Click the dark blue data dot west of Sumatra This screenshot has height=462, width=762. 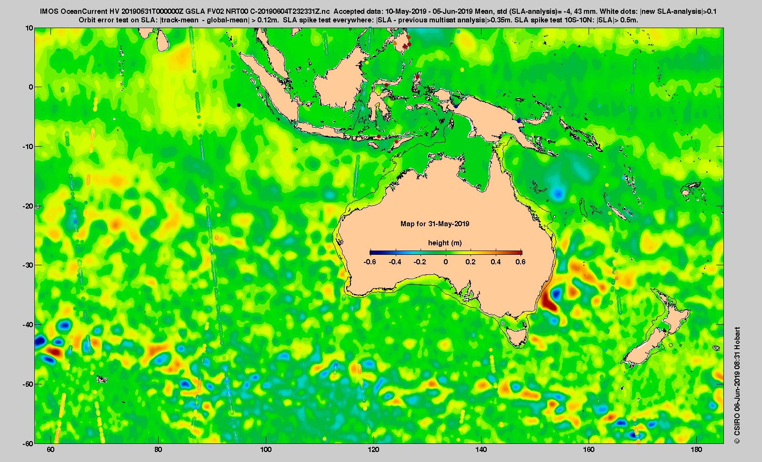239,105
